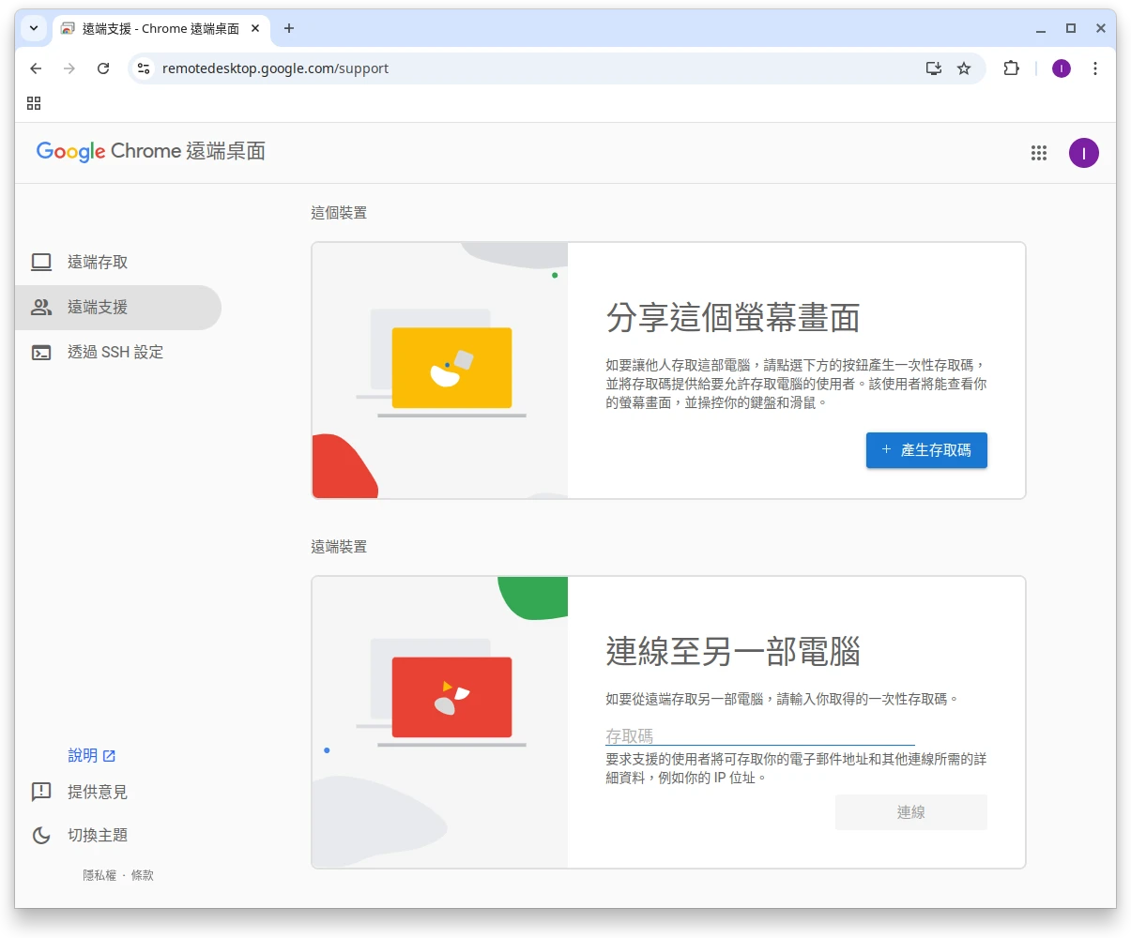Open the apps grid shortcut in bookmarks bar
Screen dimensions: 1131x938
tap(34, 103)
